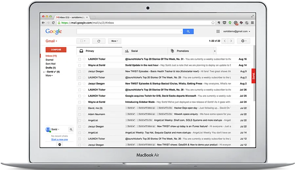Image resolution: width=295 pixels, height=170 pixels.
Task: Go to older messages arrow
Action: click(x=231, y=41)
